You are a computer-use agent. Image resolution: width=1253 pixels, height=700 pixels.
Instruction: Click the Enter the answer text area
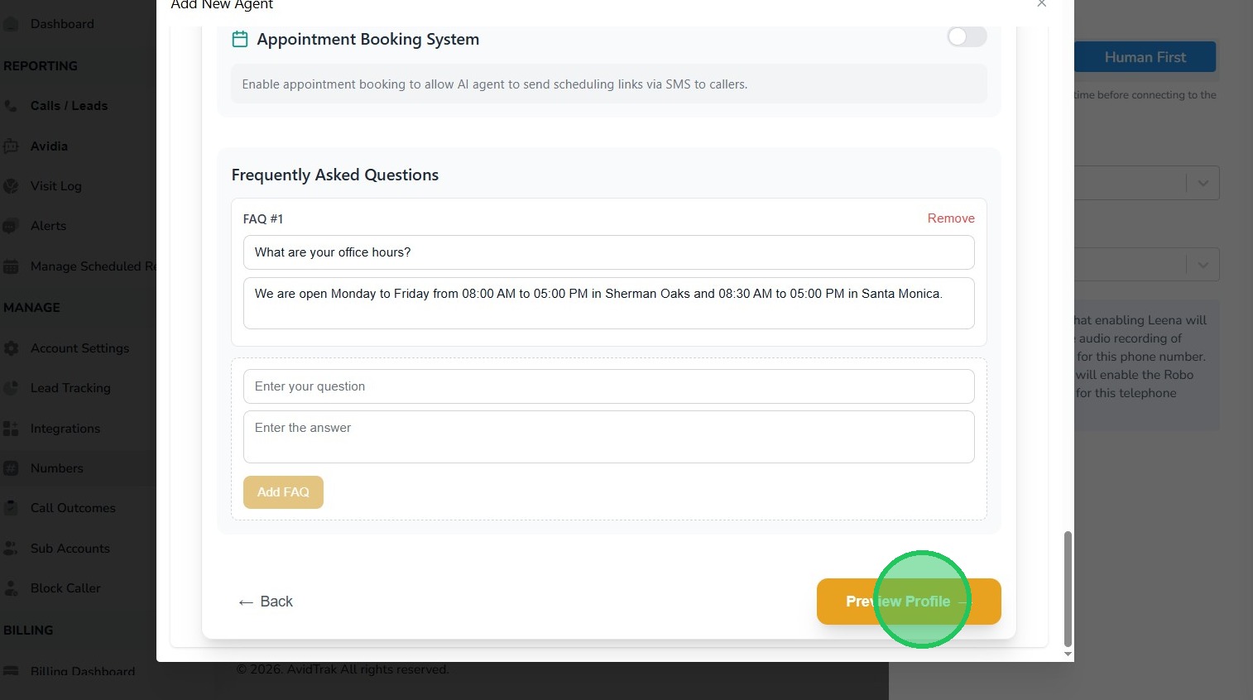(x=608, y=437)
